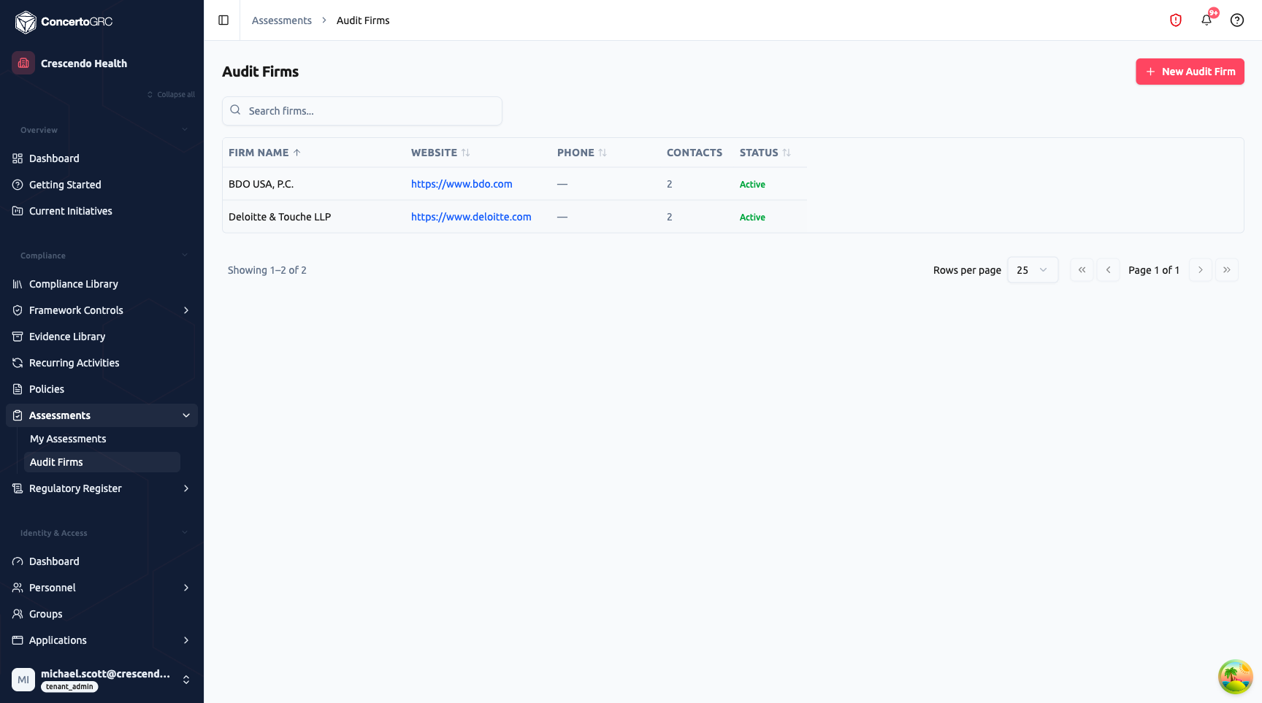Go to last page button

coord(1226,270)
